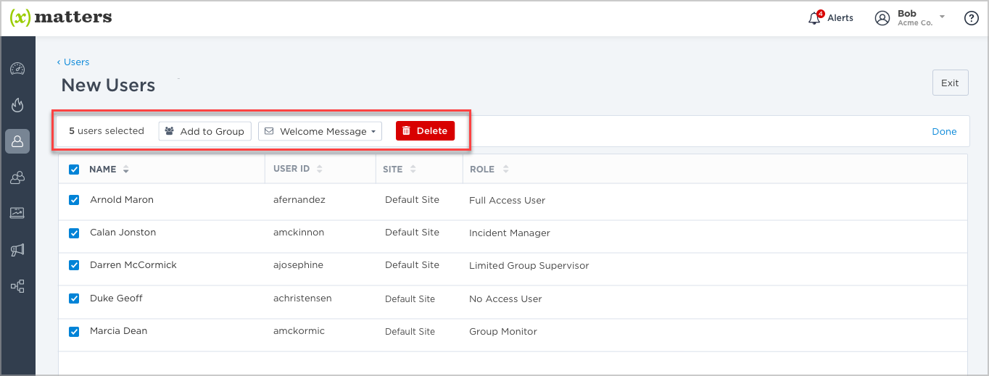Click the user ID ajosephine
Screen dimensions: 989x376
(297, 264)
